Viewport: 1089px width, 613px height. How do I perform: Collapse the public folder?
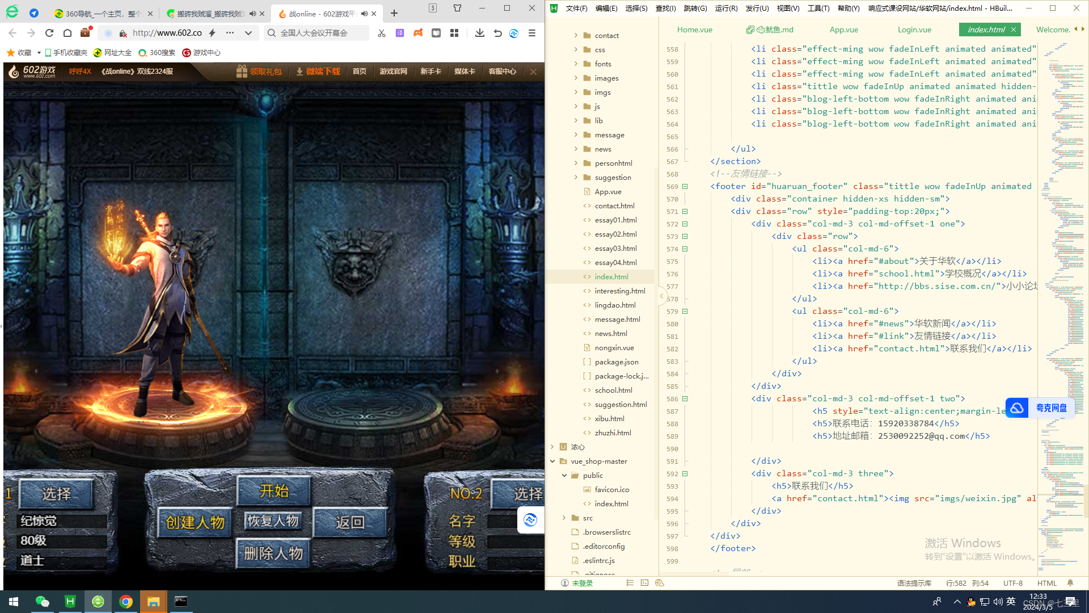564,475
